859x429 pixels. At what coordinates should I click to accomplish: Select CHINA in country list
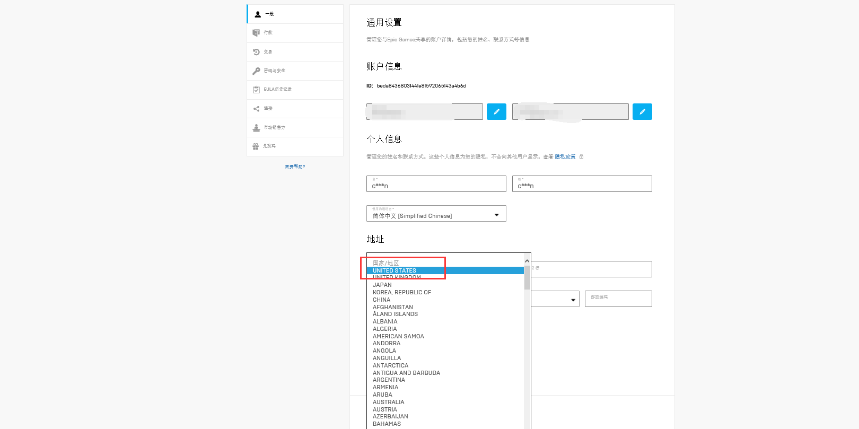coord(445,300)
